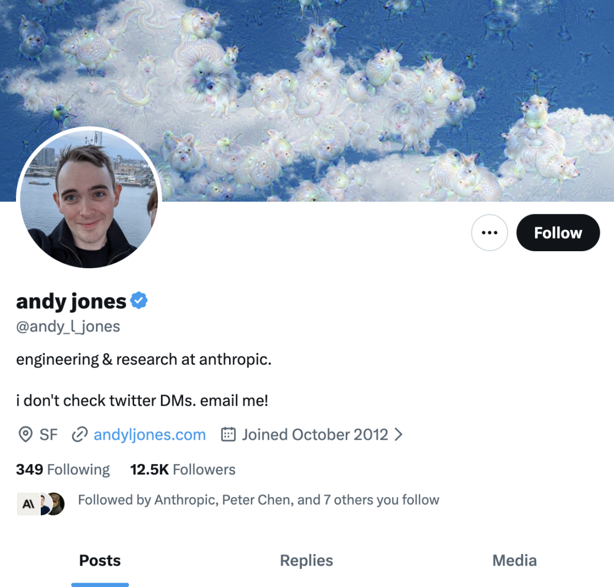This screenshot has width=614, height=587.
Task: View the 349 Following list
Action: 63,469
